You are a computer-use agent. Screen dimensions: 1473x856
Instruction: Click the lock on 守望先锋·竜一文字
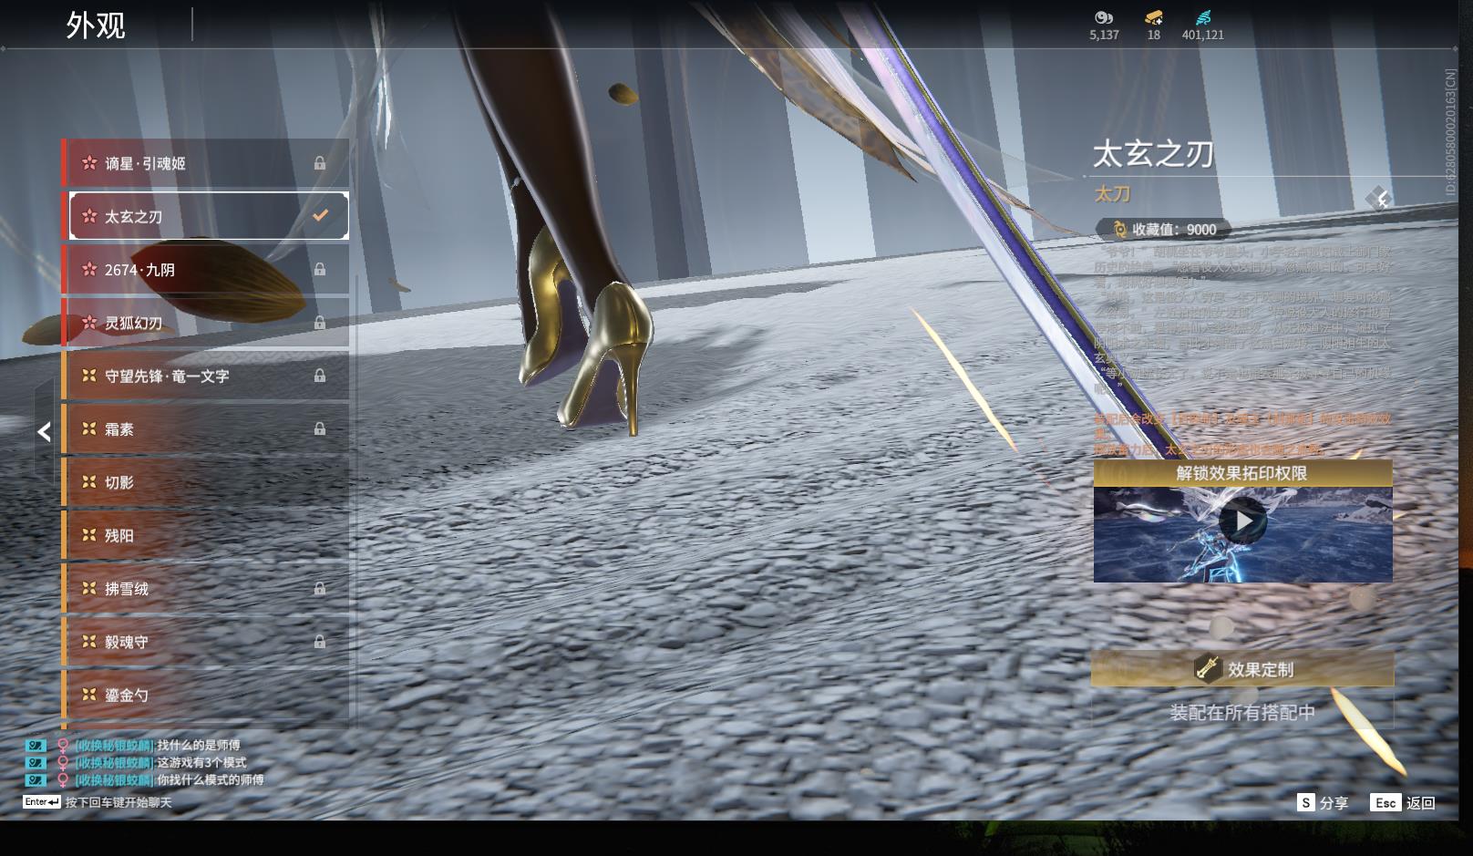click(x=320, y=376)
